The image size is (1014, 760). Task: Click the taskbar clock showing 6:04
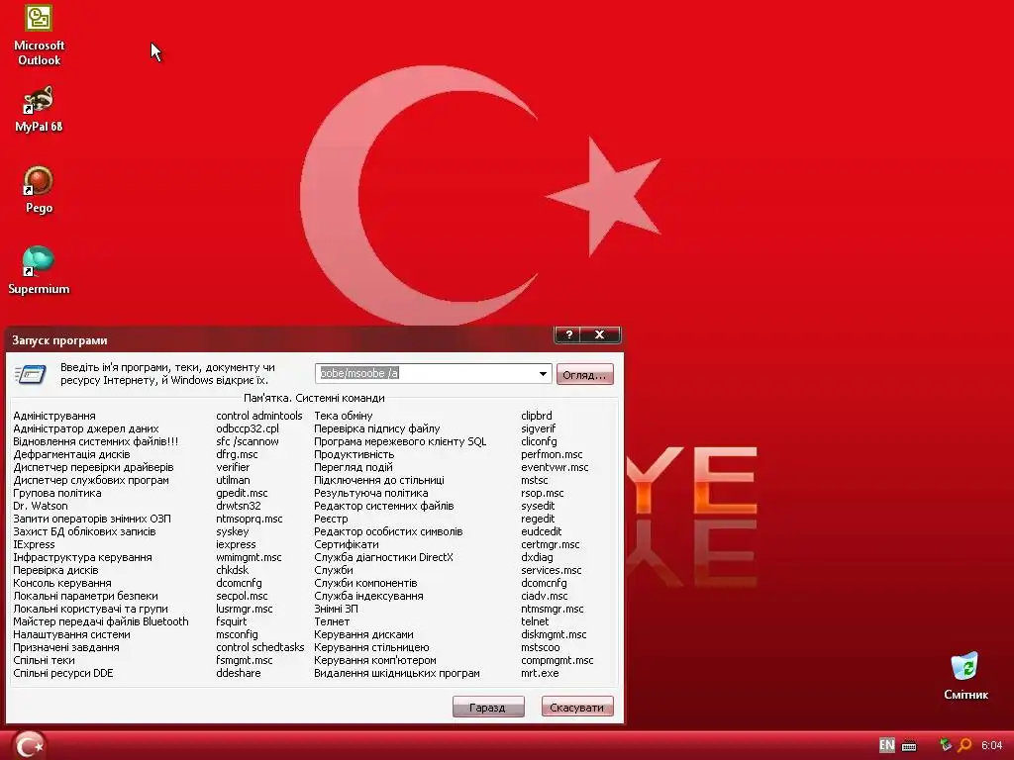(x=991, y=745)
